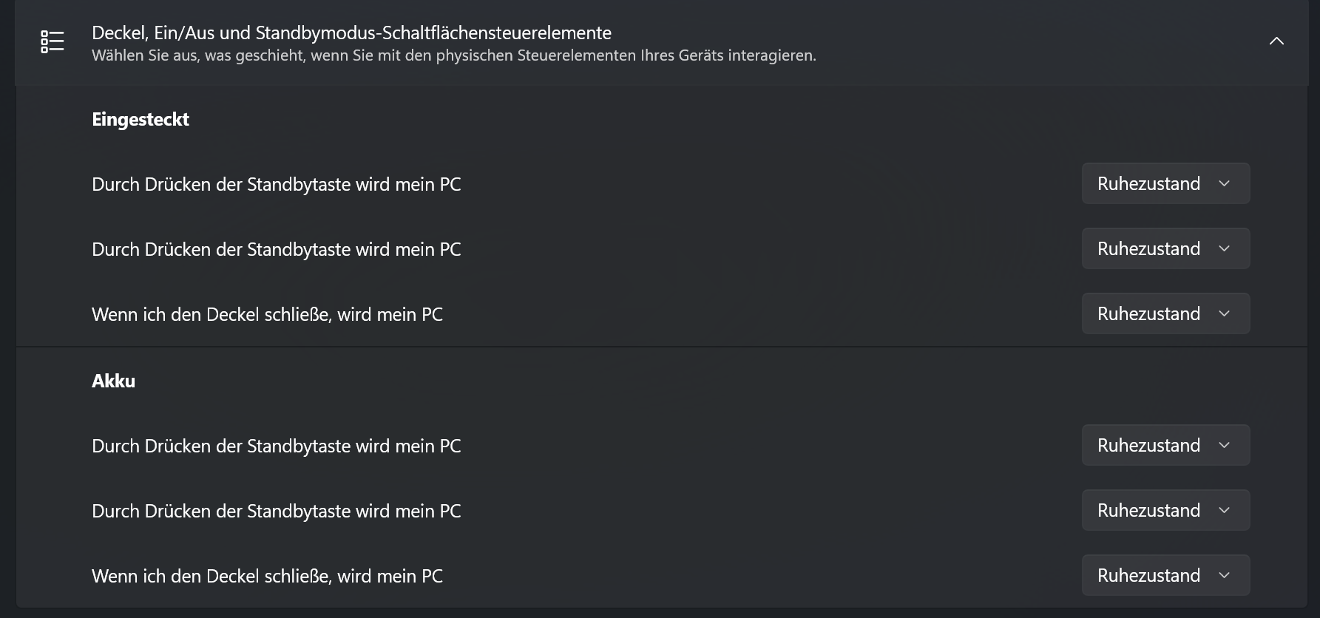The image size is (1320, 618).
Task: Open the lid-close dropdown under Akku
Action: [1165, 575]
